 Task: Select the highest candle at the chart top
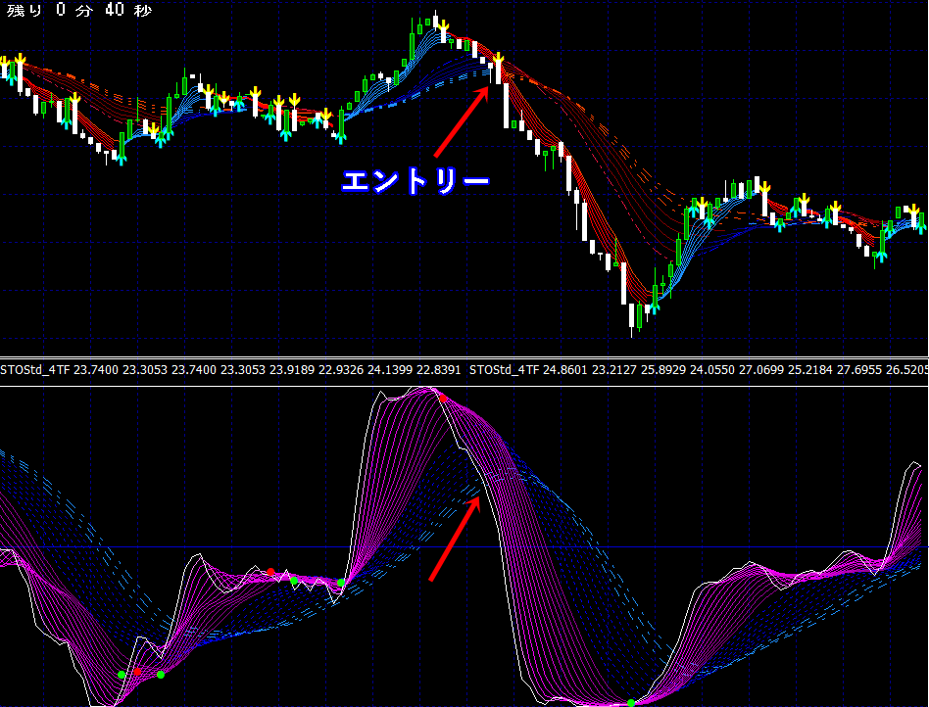(x=435, y=22)
